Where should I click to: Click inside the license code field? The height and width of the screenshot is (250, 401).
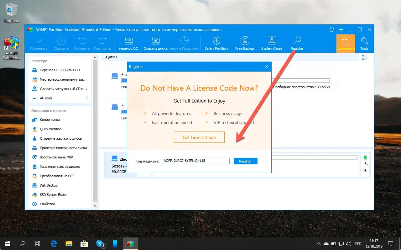point(195,161)
